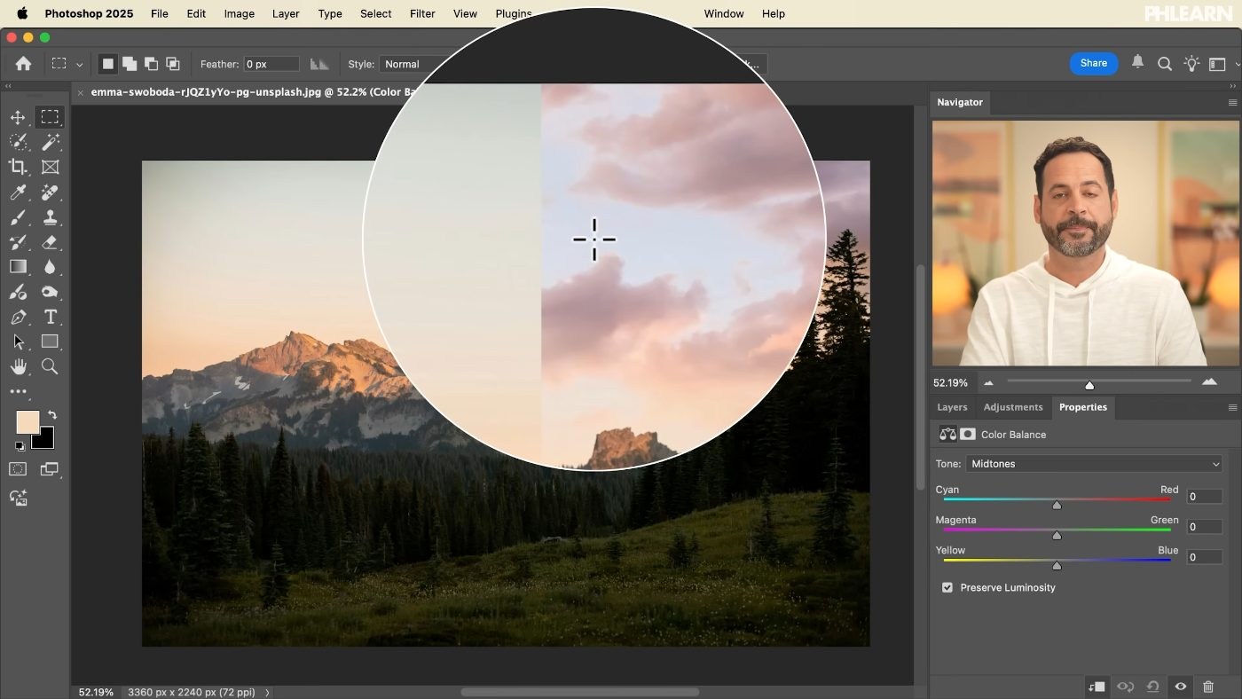Delete the adjustment layer with trash icon
Viewport: 1242px width, 699px height.
click(1207, 687)
